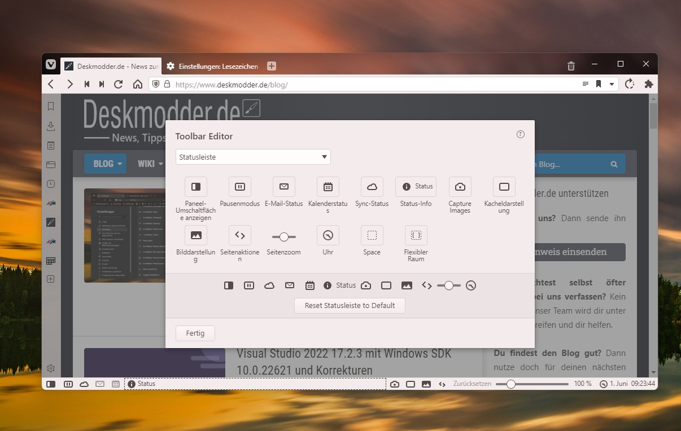The width and height of the screenshot is (681, 431).
Task: Click the Flexibler Raum icon
Action: tap(416, 235)
